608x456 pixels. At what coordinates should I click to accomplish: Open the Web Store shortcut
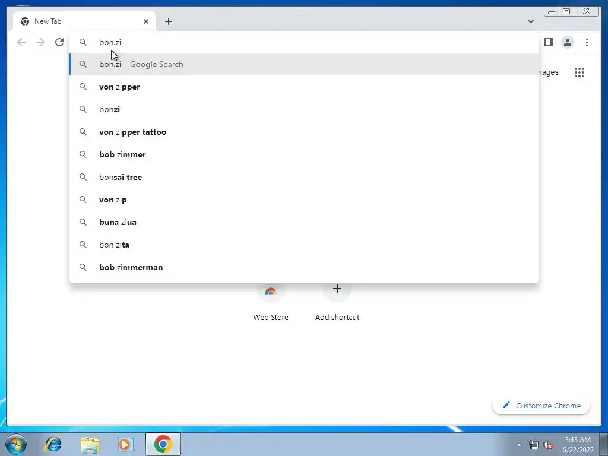click(271, 305)
